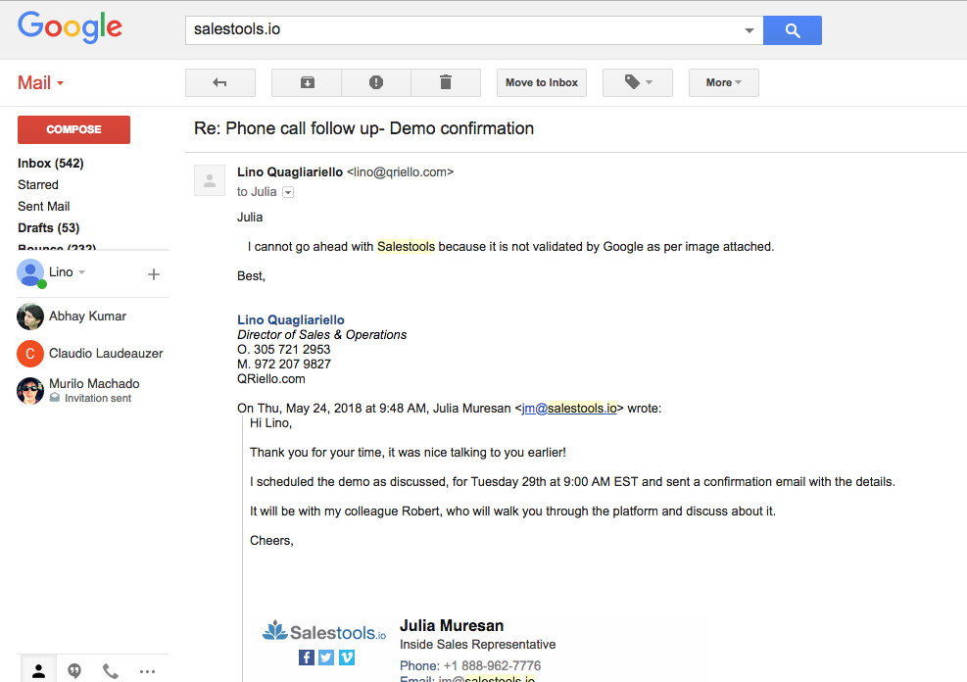Delete the email with trash icon

pos(446,82)
